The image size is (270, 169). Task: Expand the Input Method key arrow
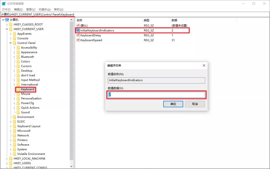click(14, 80)
